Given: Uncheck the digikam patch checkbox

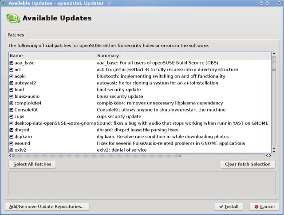Looking at the screenshot, I should (x=12, y=137).
